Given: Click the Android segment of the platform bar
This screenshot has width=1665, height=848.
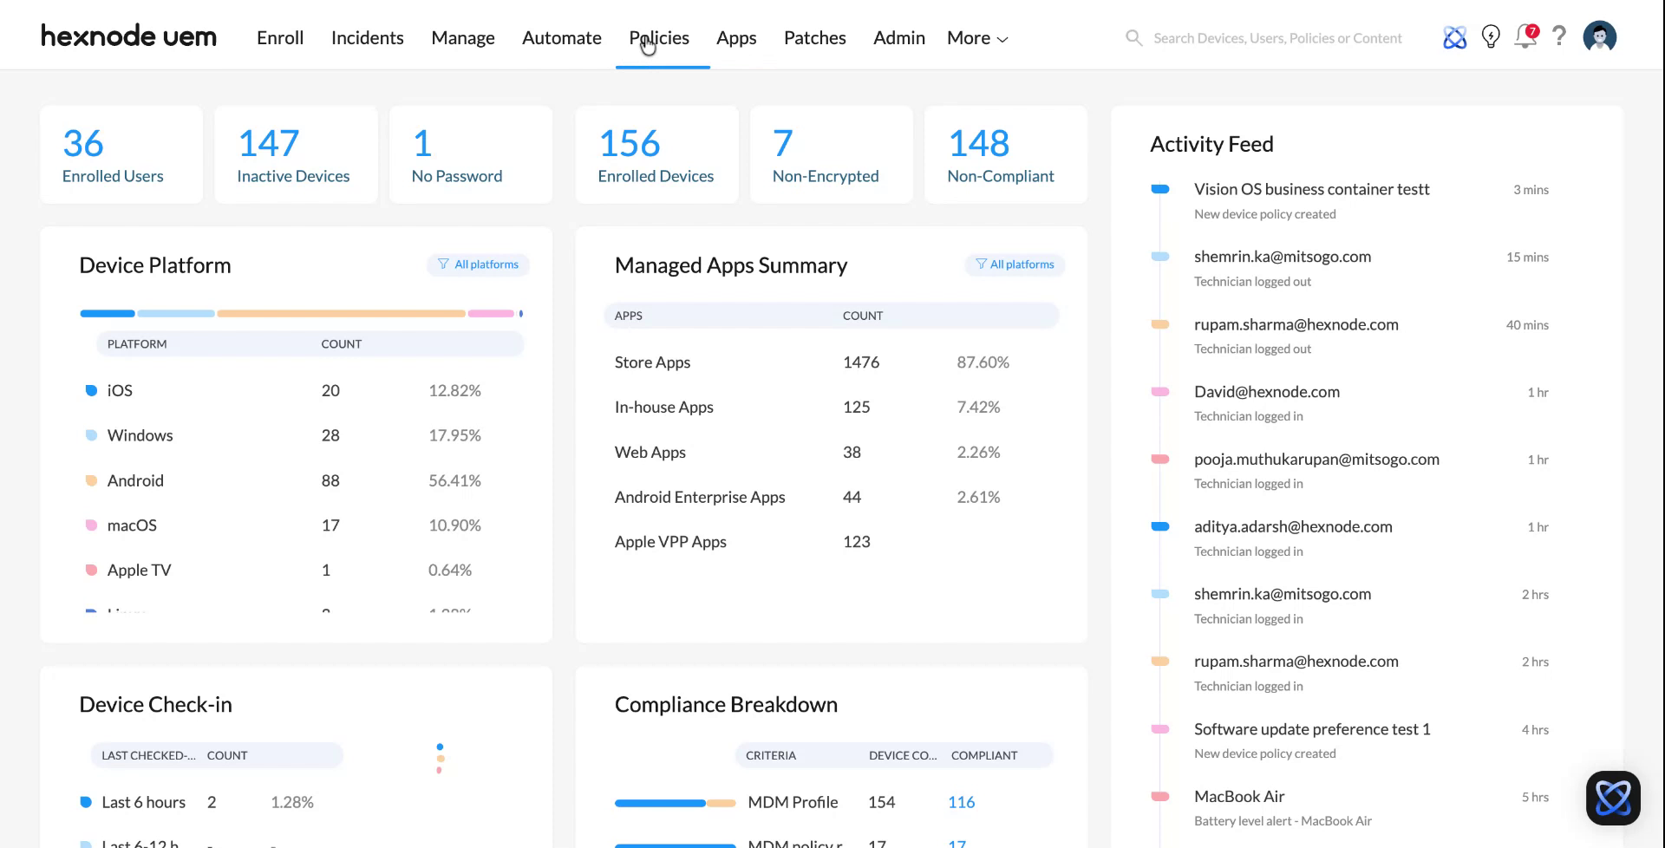Looking at the screenshot, I should 340,313.
